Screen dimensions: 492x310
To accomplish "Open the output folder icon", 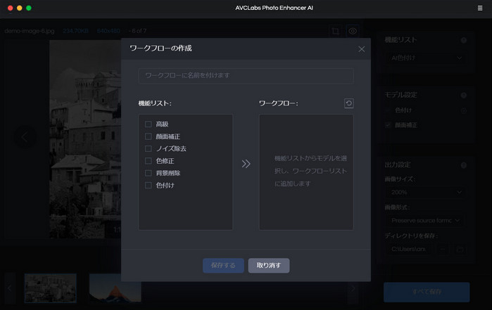I will click(x=460, y=250).
